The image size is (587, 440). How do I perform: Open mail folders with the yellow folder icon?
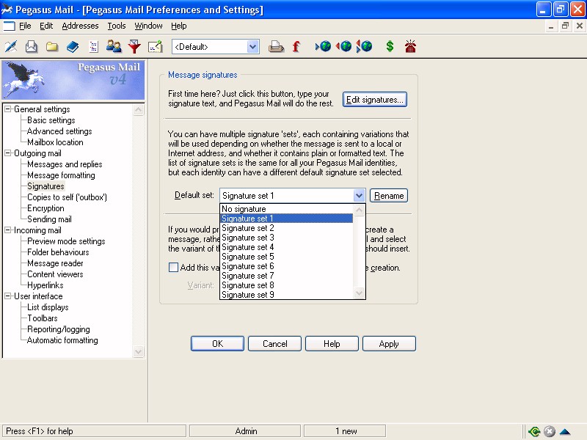pos(52,46)
